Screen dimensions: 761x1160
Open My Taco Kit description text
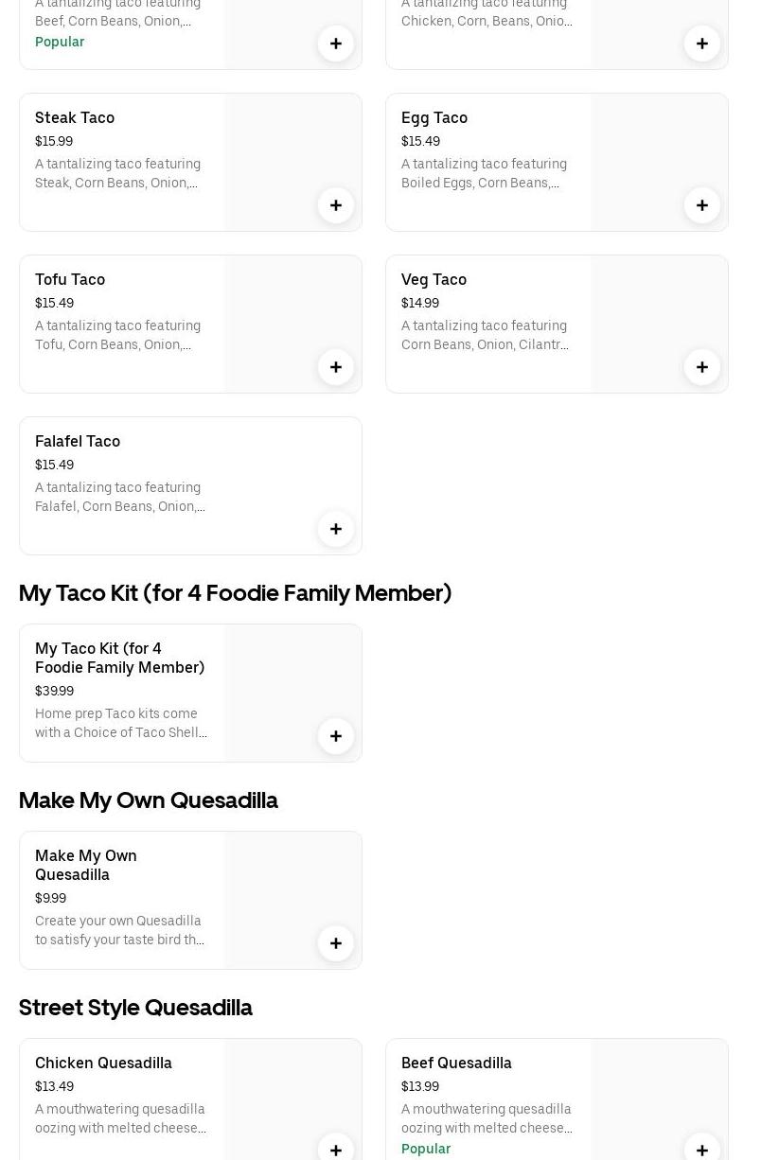pyautogui.click(x=121, y=723)
